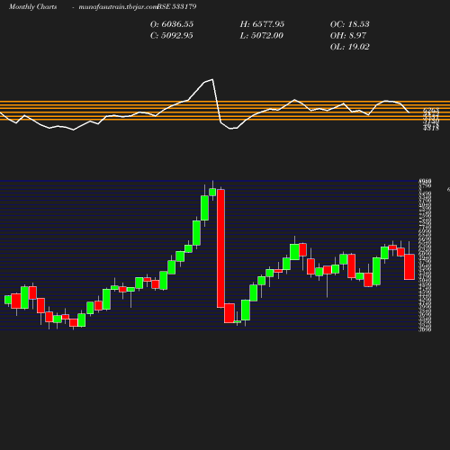450x450 pixels.
Task: Click the low value 'L: 5072.00'
Action: (x=261, y=35)
